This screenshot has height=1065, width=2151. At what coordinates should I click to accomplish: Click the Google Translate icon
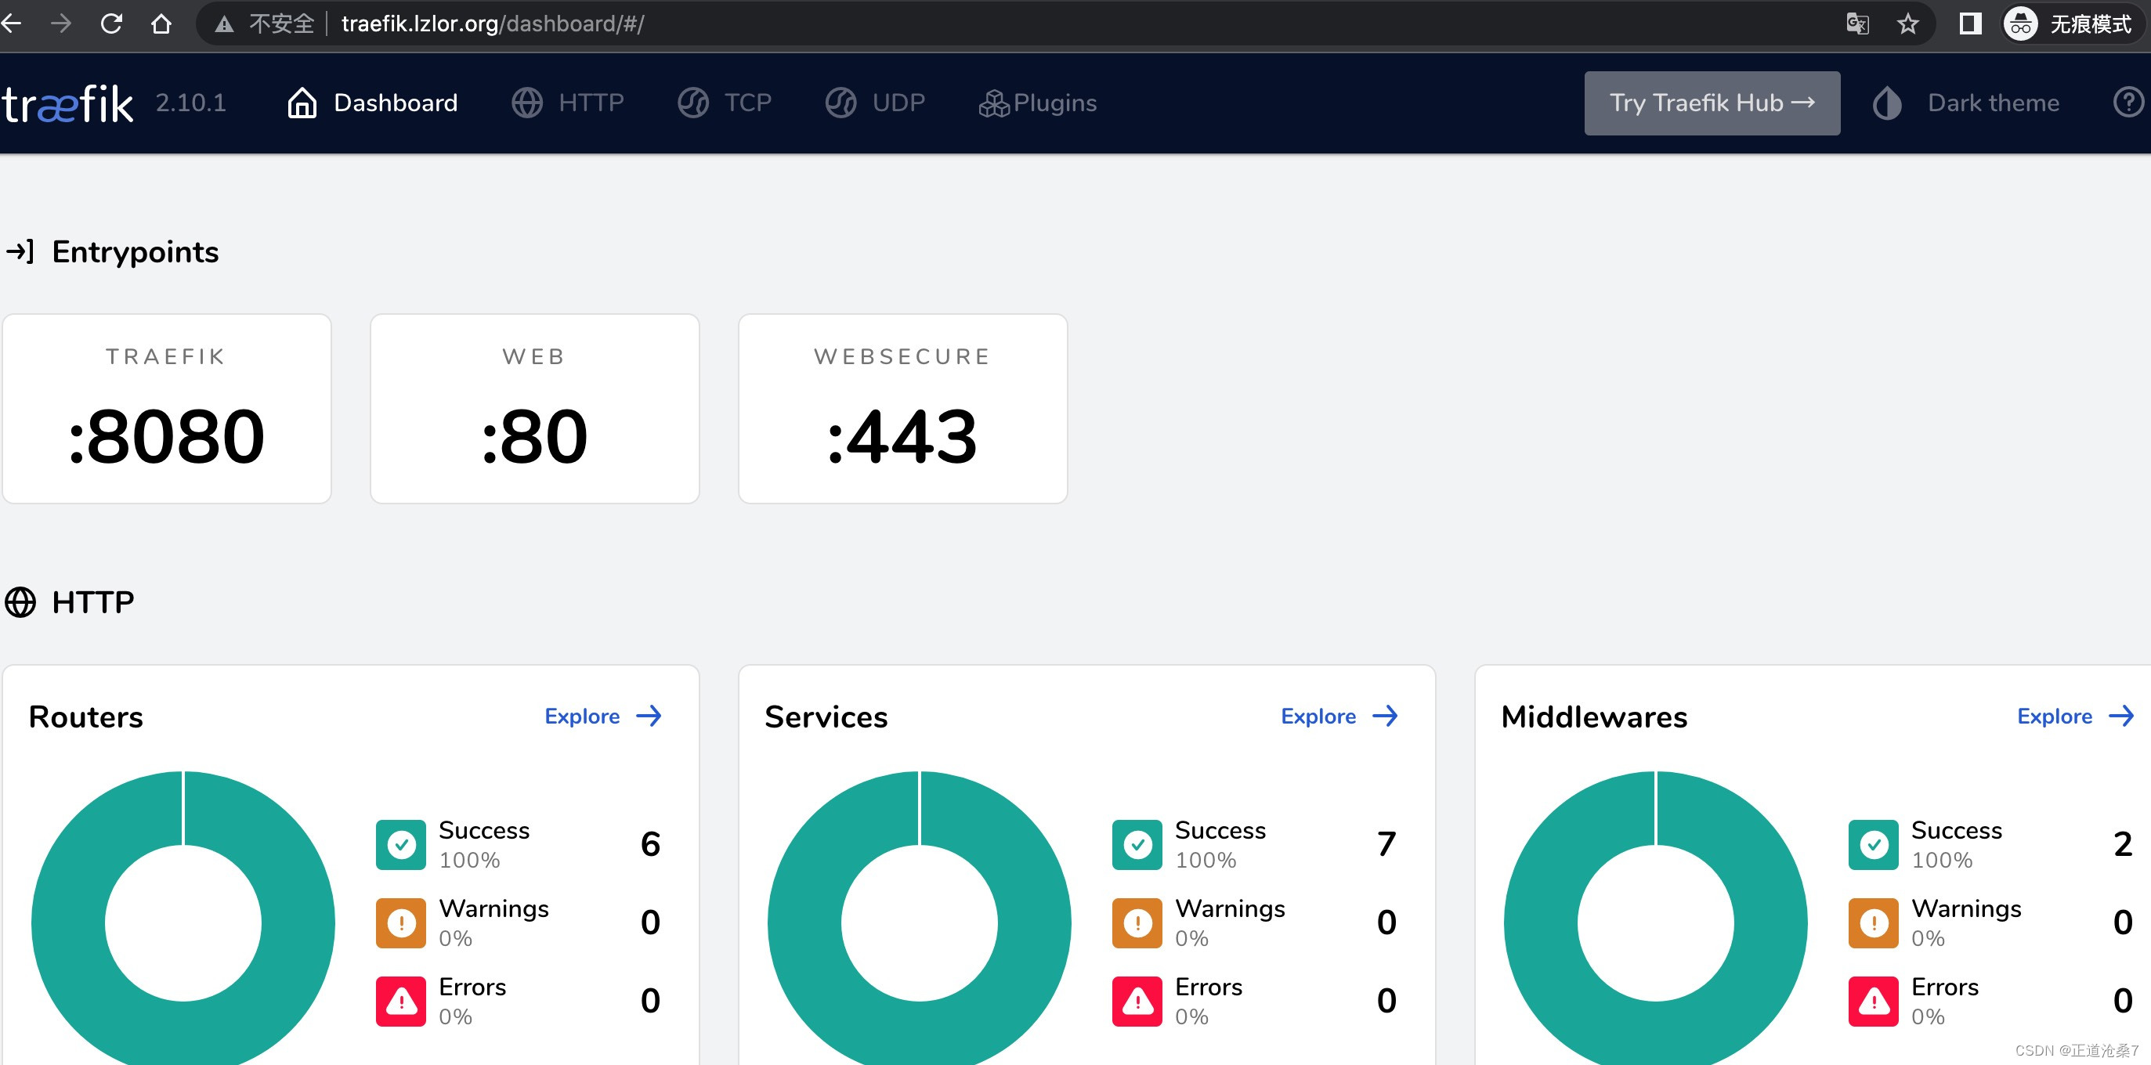1857,23
